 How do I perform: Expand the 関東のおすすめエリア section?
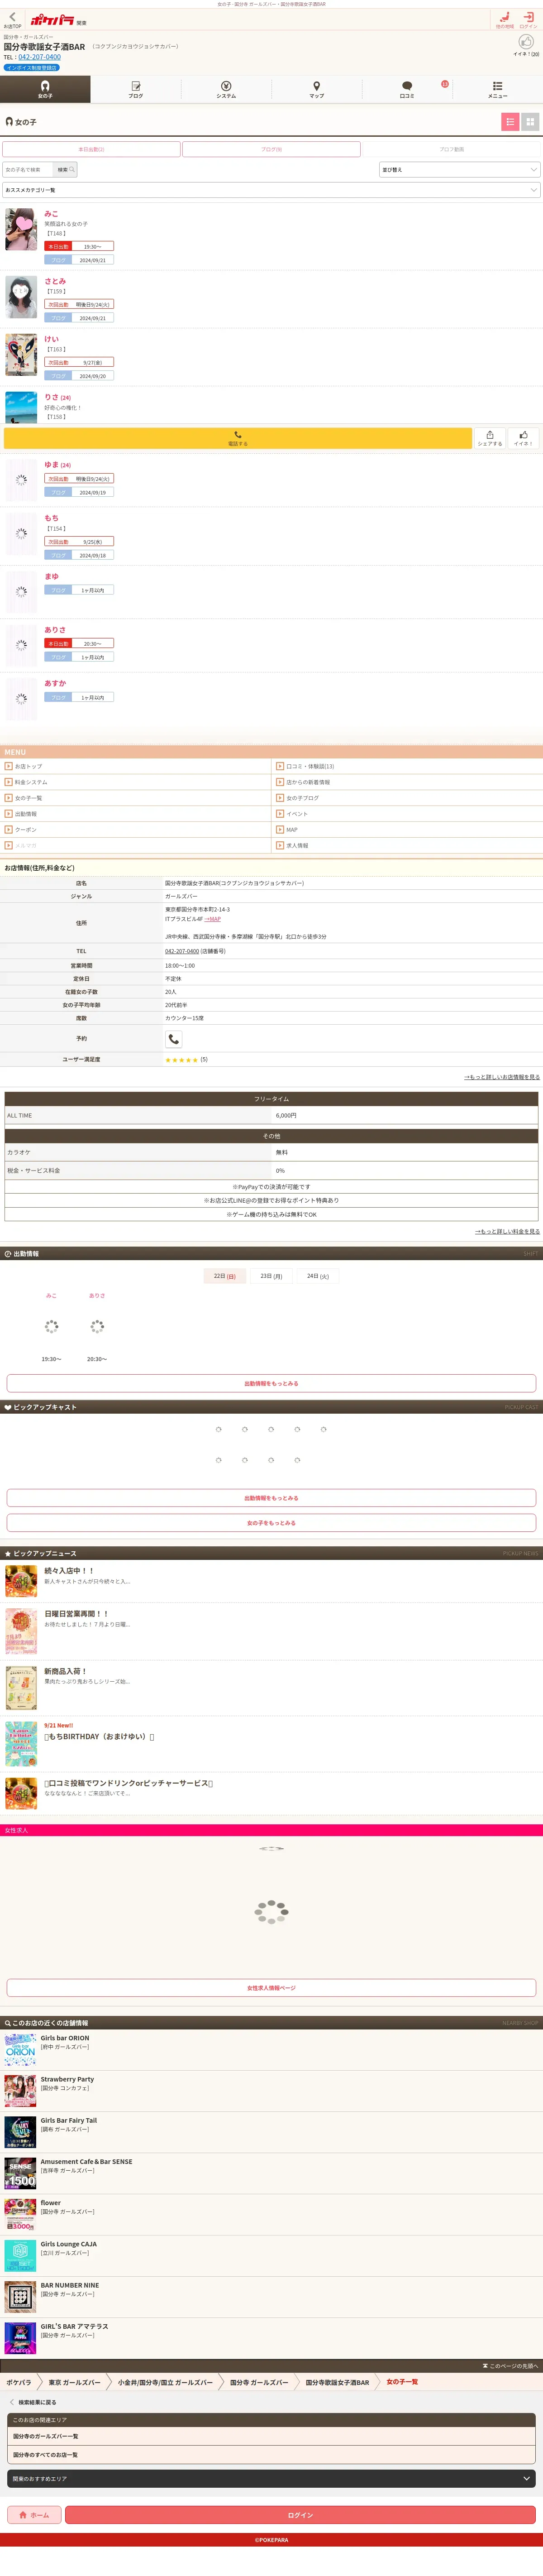pyautogui.click(x=271, y=2478)
